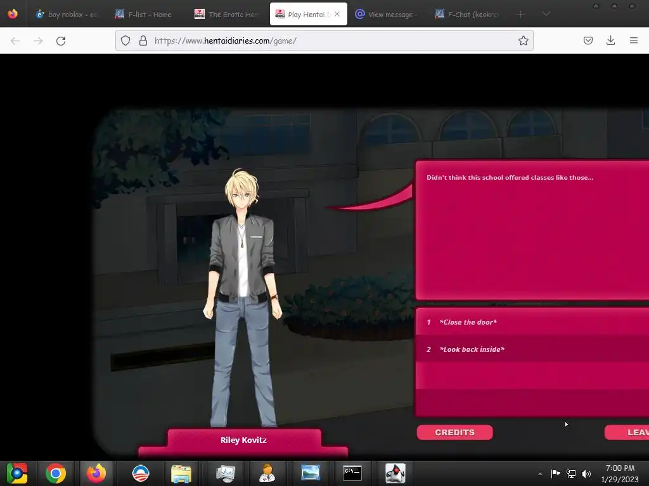Open the Downloads panel
The width and height of the screenshot is (649, 486).
pos(610,40)
